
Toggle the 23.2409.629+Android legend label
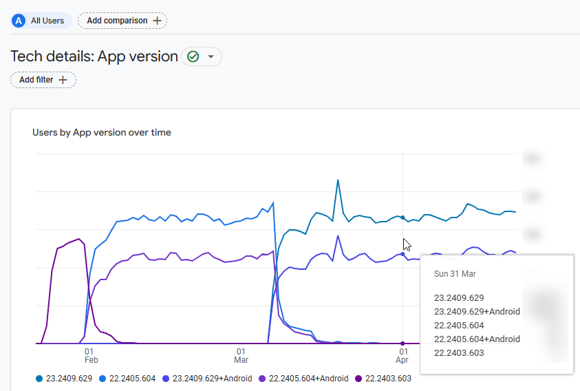pyautogui.click(x=213, y=379)
